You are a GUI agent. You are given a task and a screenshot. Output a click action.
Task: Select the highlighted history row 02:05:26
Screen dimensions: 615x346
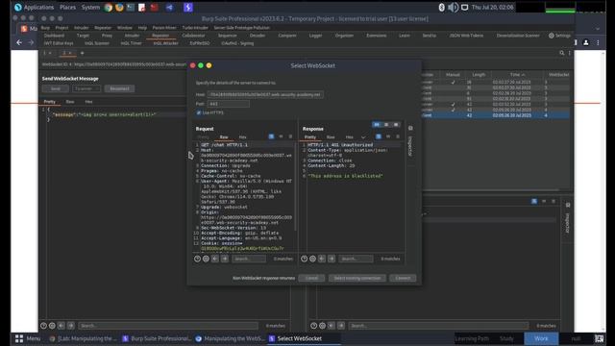pyautogui.click(x=496, y=115)
